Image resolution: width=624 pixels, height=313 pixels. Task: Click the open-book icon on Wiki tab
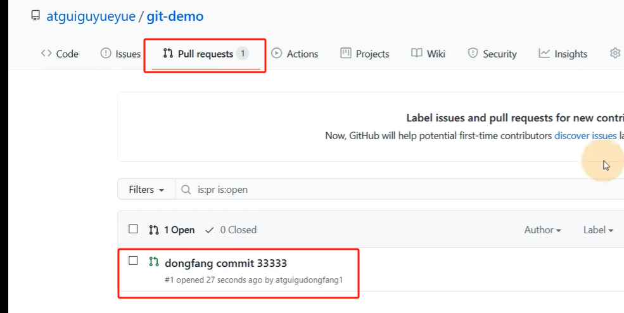(x=417, y=53)
